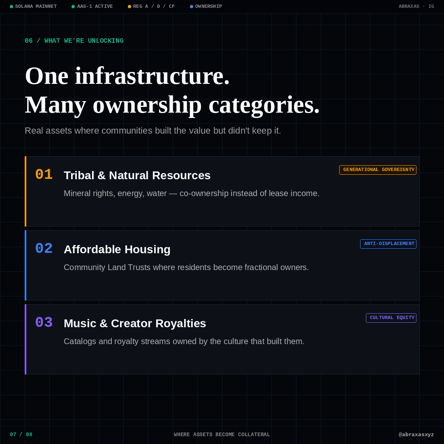Click the CULTURAL EQUITY badge
Screen dimensions: 444x444
391,318
